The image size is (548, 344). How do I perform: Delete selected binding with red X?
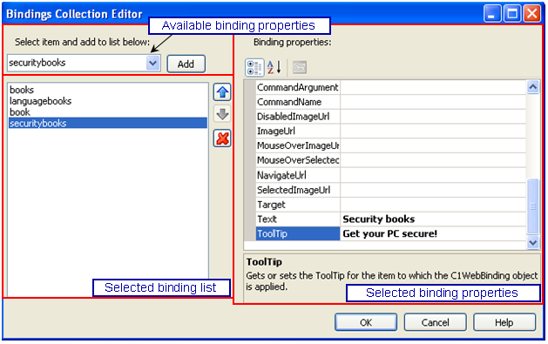pyautogui.click(x=222, y=138)
